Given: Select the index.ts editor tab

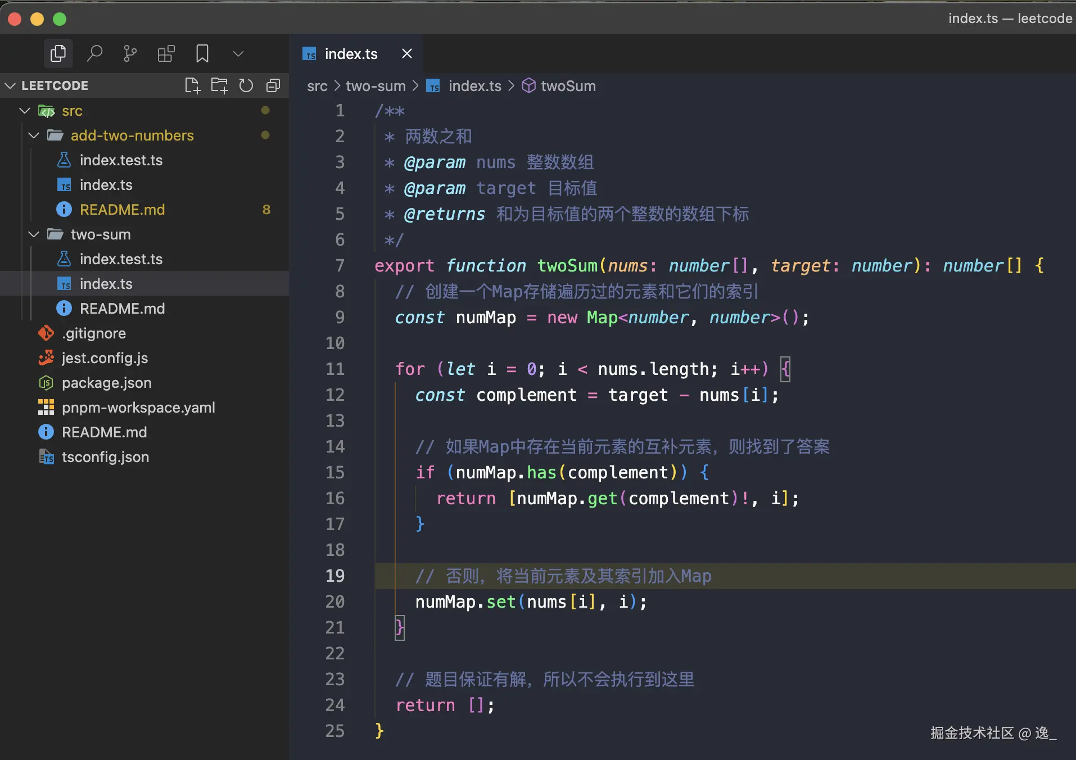Looking at the screenshot, I should [351, 54].
